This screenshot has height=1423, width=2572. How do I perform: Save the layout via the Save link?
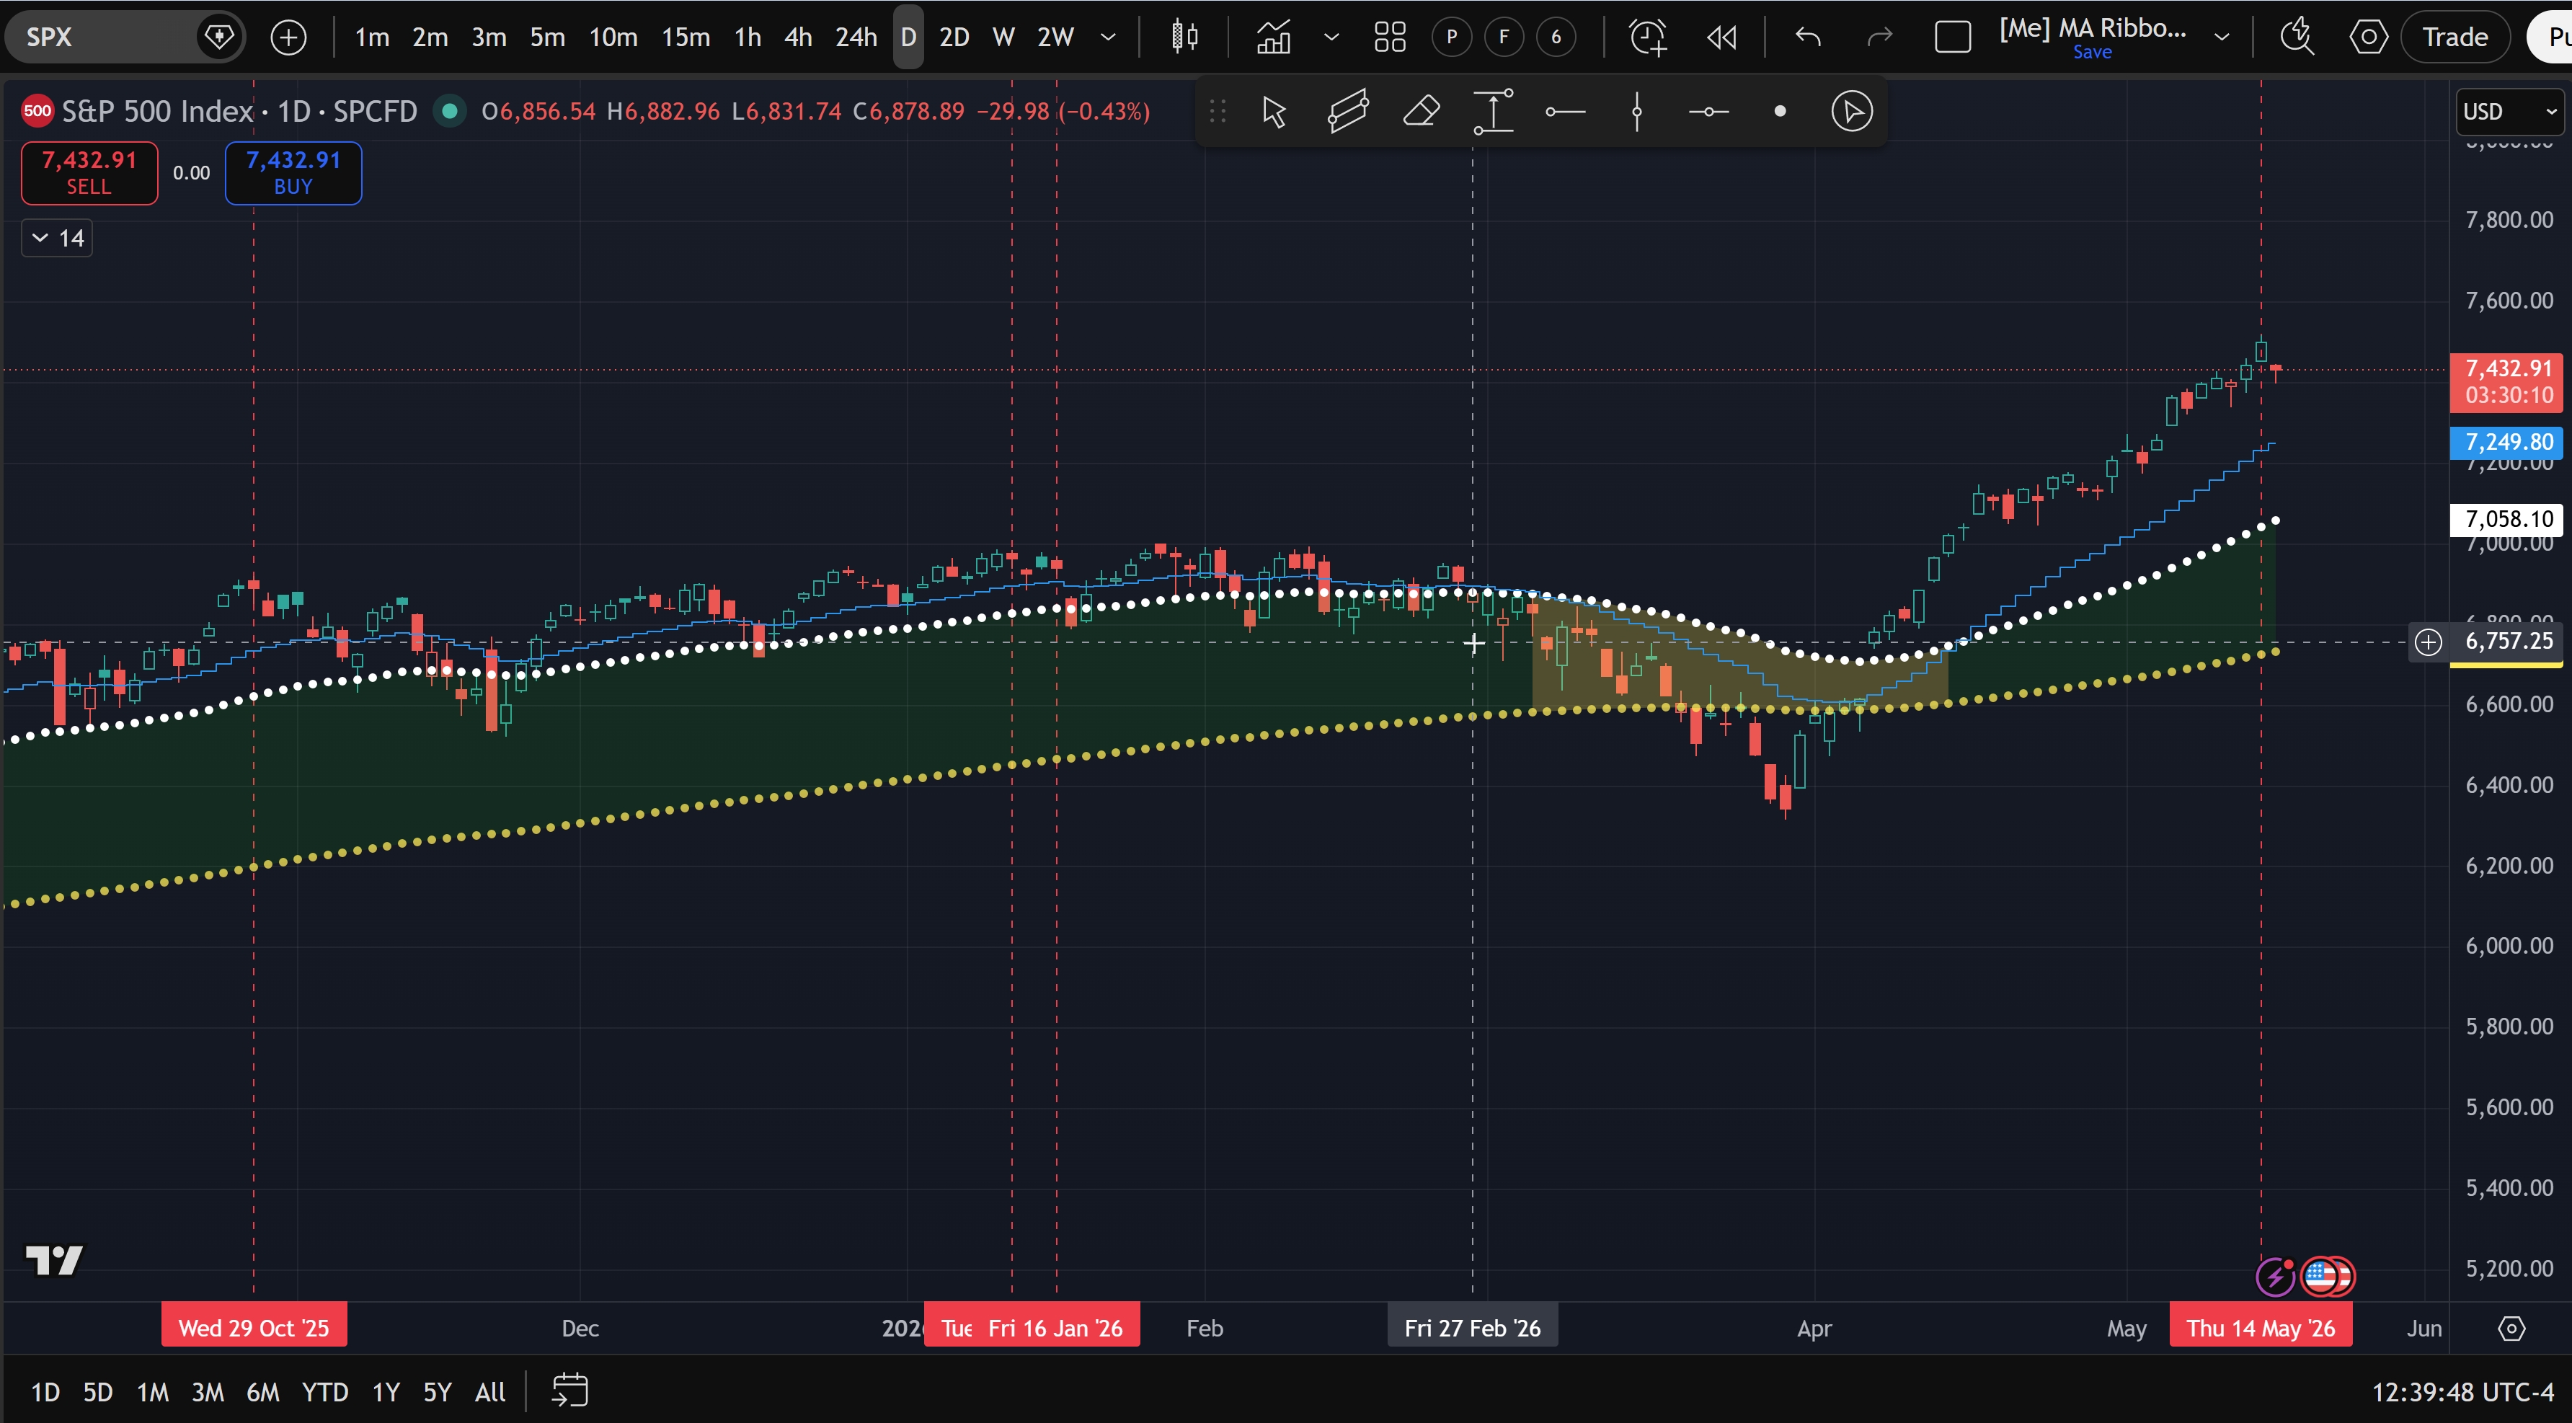click(x=2093, y=52)
